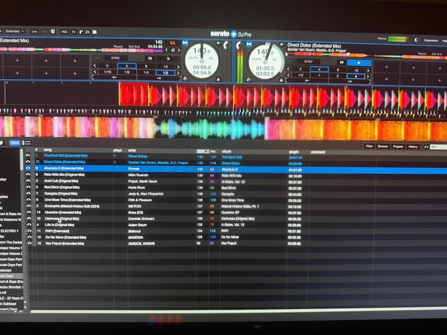Toggle the headphone practice mode icon
The width and height of the screenshot is (447, 335).
tap(87, 32)
